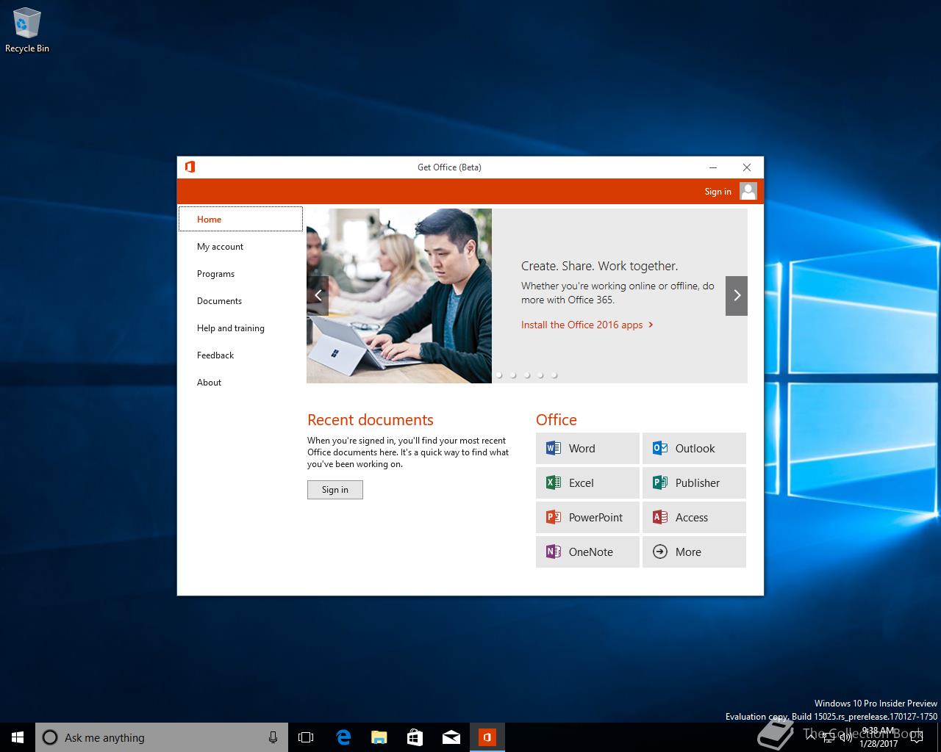Close the Get Office window
The height and width of the screenshot is (752, 941).
pyautogui.click(x=747, y=167)
